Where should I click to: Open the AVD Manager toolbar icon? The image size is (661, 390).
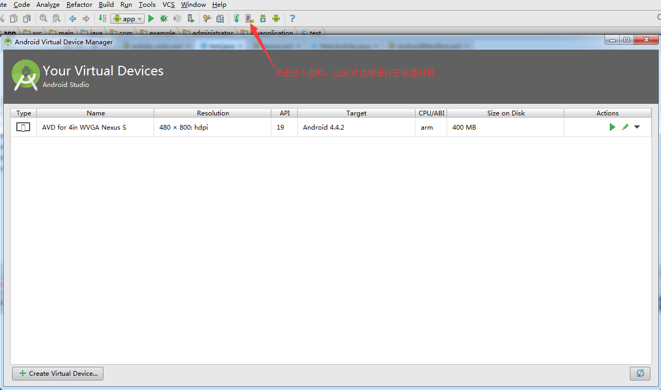pos(249,18)
